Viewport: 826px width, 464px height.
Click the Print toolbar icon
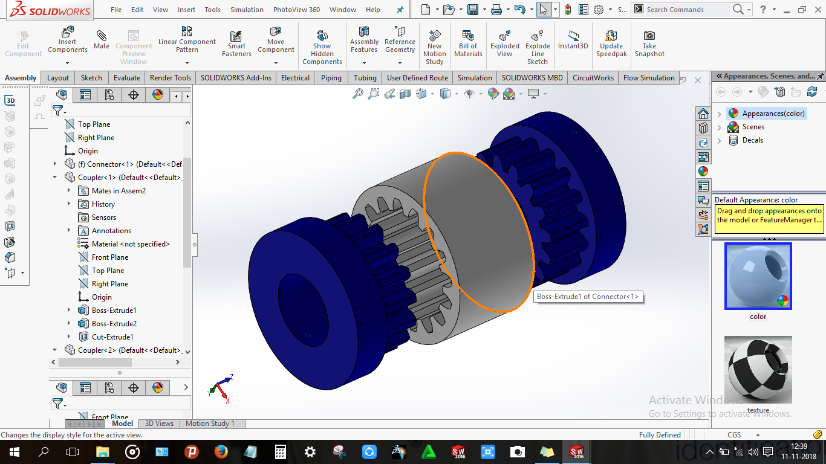point(496,9)
